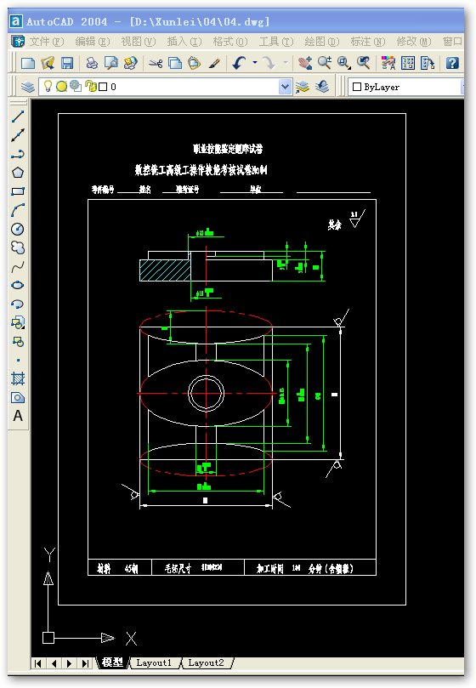This screenshot has width=476, height=688.
Task: Click the Copy to clipboard icon
Action: tap(174, 63)
